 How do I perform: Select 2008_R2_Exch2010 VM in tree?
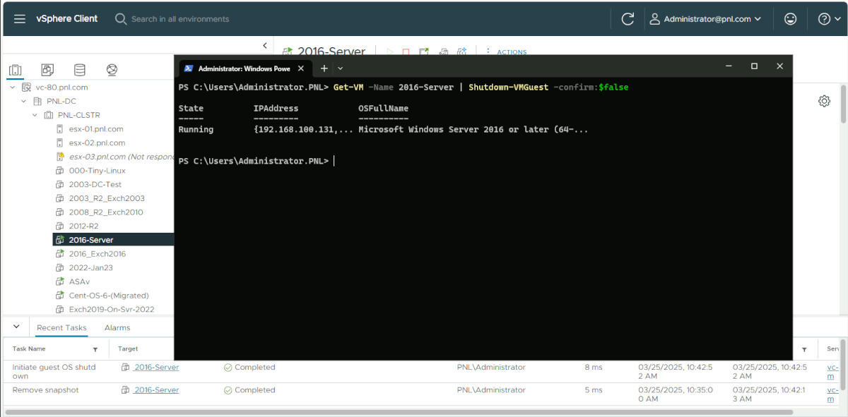click(106, 212)
